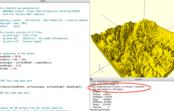This screenshot has width=174, height=111.
Task: Click the Template License comment line
Action: (x=44, y=20)
